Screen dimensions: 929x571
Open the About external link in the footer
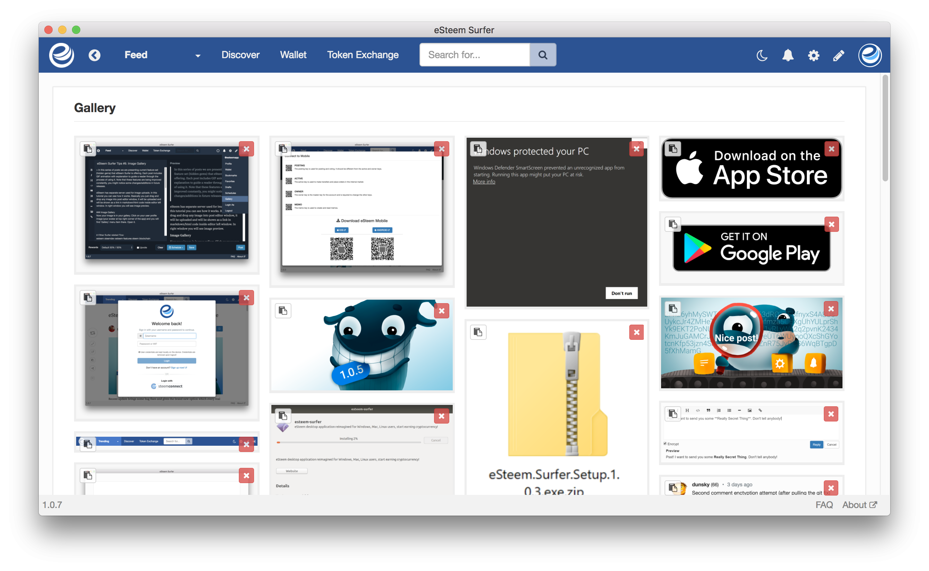click(860, 505)
